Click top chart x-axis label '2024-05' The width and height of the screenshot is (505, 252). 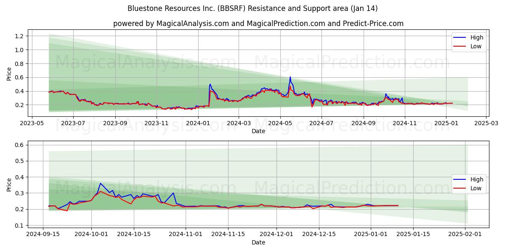point(280,123)
